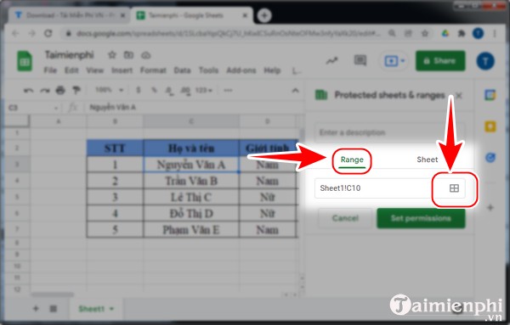
Task: Click the Cancel button
Action: [x=345, y=218]
